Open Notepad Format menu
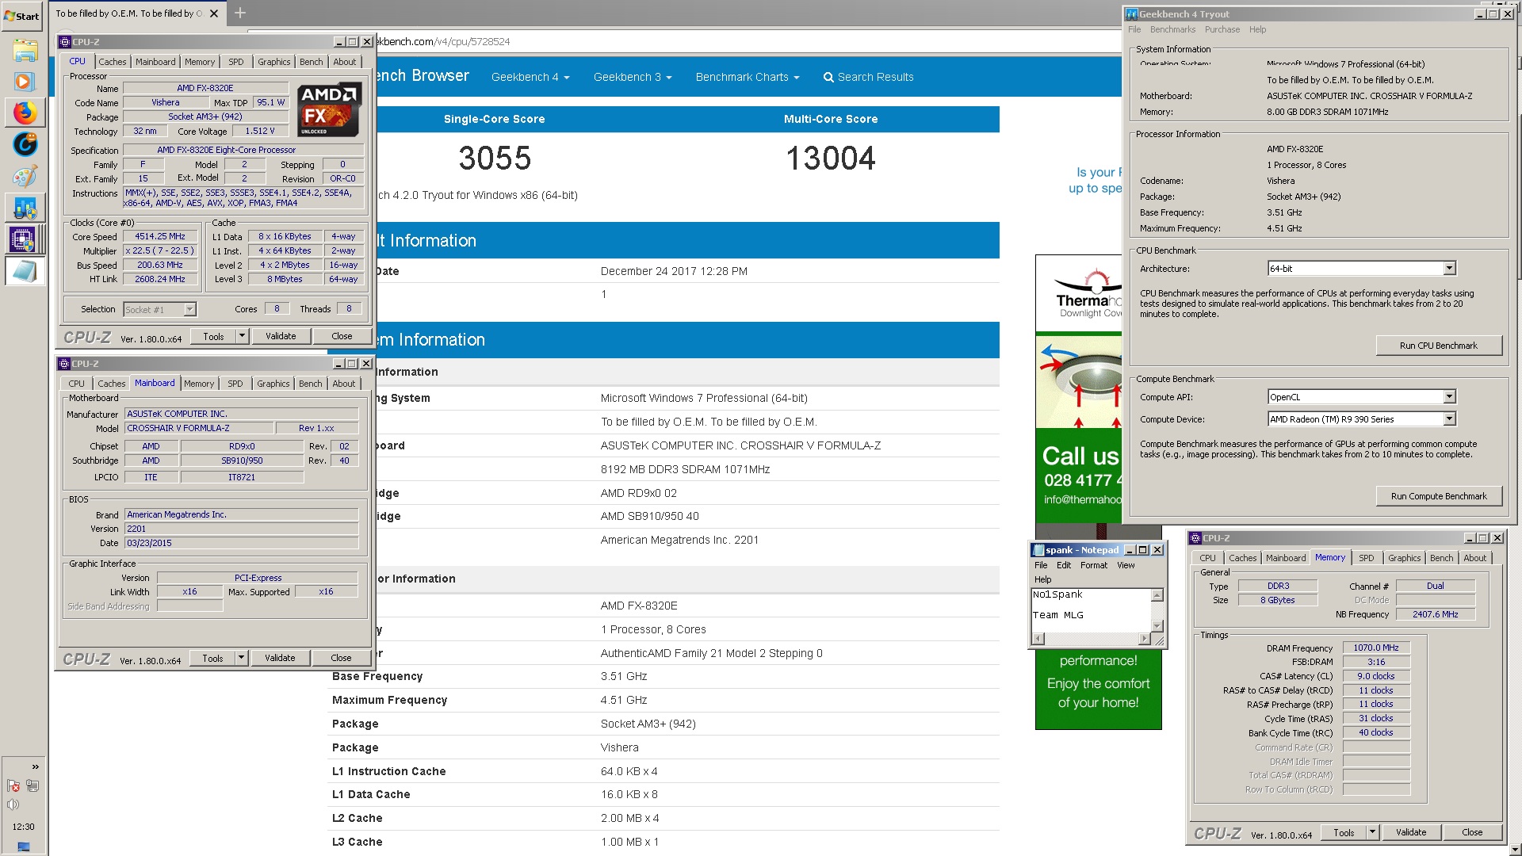 pyautogui.click(x=1093, y=565)
